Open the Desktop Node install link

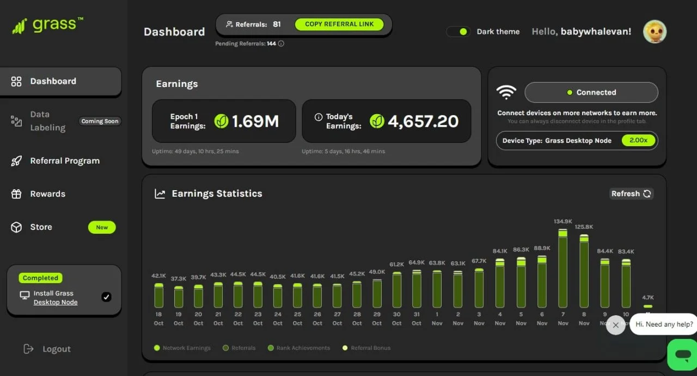[56, 302]
